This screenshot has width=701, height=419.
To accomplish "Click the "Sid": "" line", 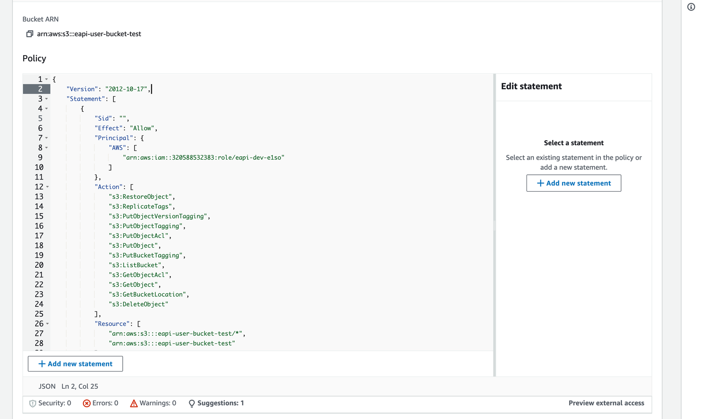I will click(112, 119).
